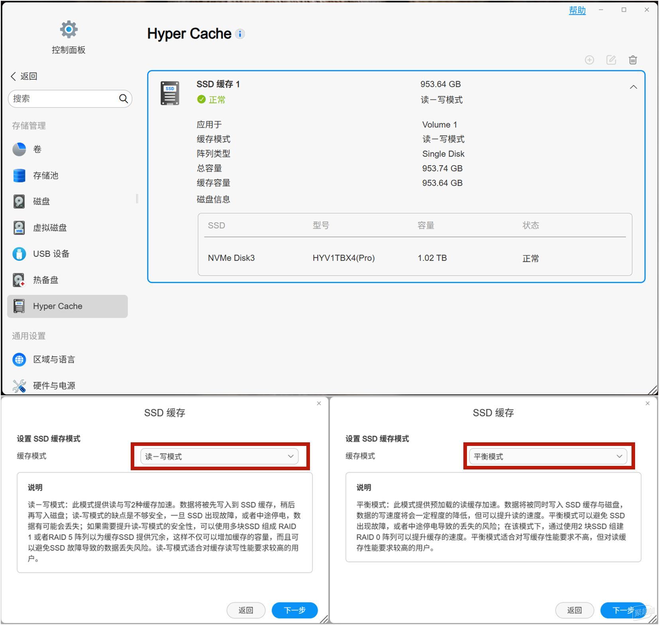659x625 pixels.
Task: Open the 读-写模式 cache mode dropdown
Action: click(x=219, y=456)
